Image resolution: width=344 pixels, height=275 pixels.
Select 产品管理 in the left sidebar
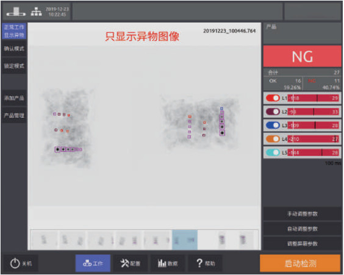pos(14,115)
